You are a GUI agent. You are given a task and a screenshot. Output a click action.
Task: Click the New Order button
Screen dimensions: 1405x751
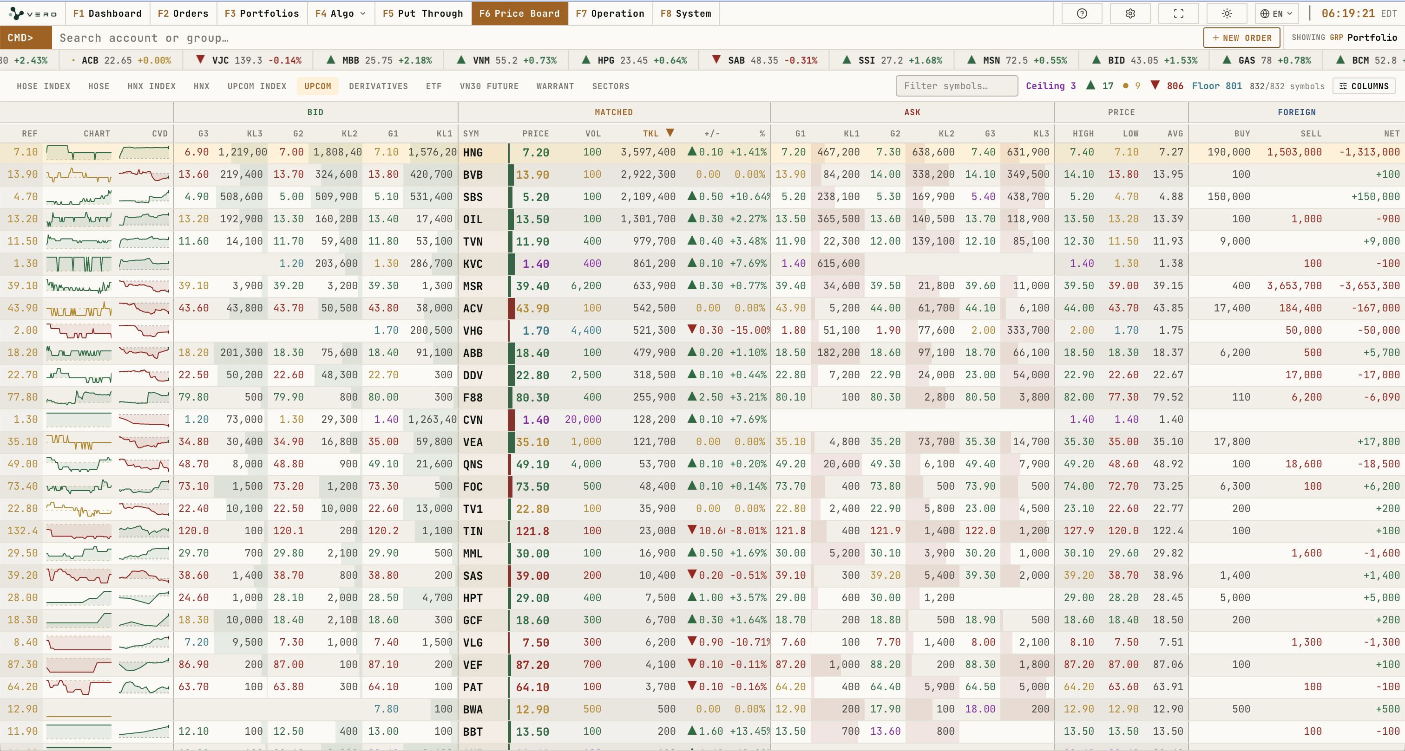(x=1241, y=38)
